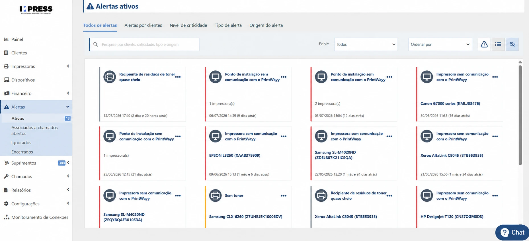This screenshot has height=241, width=529.
Task: Select the Todos os alertas tab
Action: (100, 25)
